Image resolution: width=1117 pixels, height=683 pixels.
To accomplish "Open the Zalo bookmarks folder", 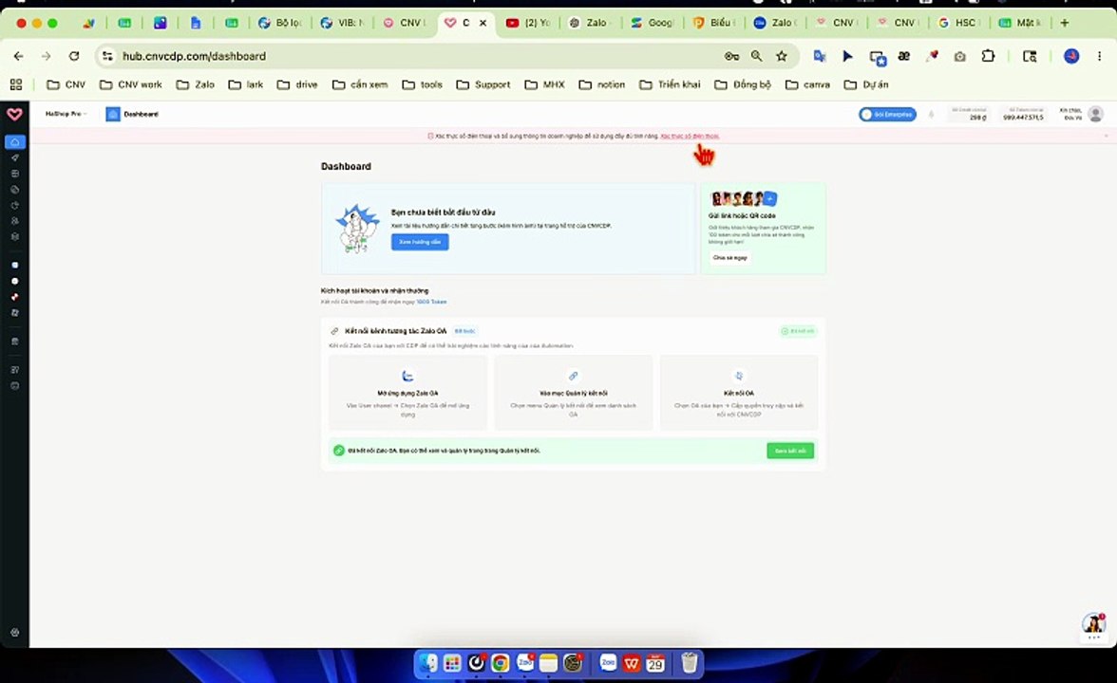I will click(x=196, y=84).
